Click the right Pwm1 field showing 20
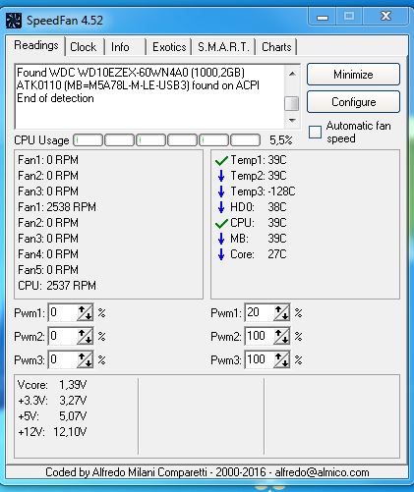 (x=260, y=313)
